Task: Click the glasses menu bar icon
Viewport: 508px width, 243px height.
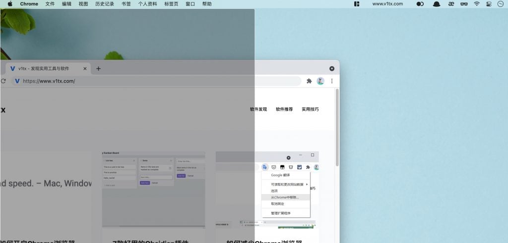Action: (464, 4)
